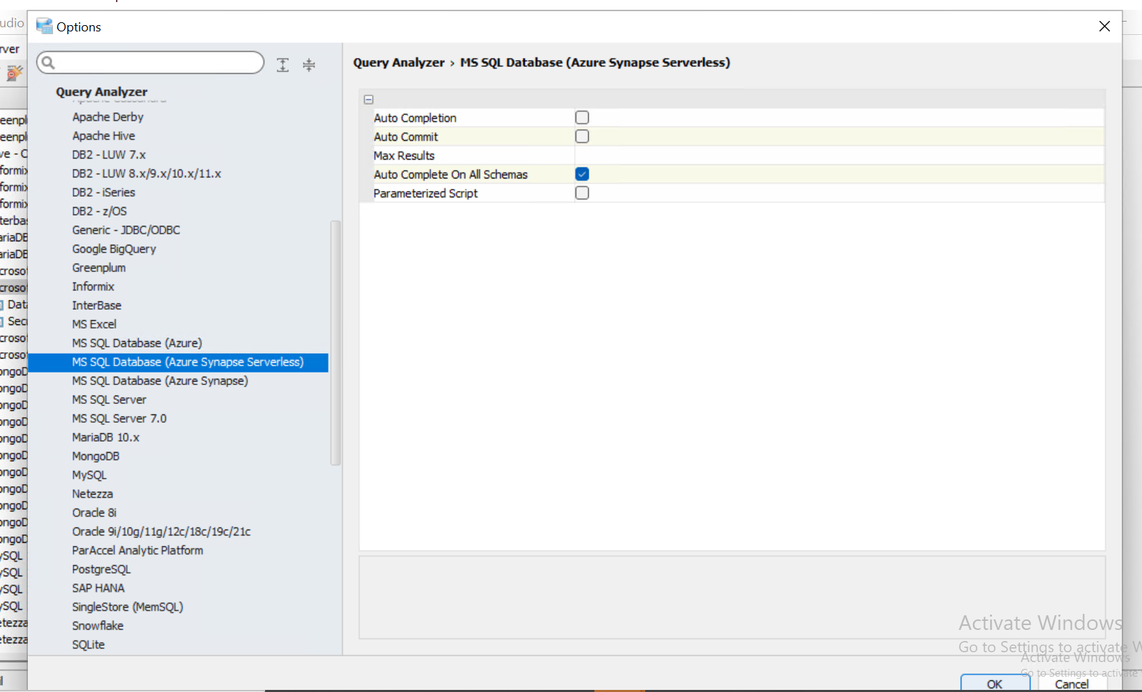The height and width of the screenshot is (692, 1142).
Task: Select Apache Derby in the tree
Action: coord(108,117)
